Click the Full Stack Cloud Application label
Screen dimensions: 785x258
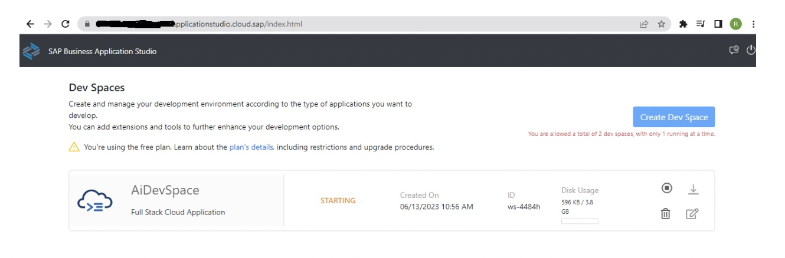click(x=178, y=212)
